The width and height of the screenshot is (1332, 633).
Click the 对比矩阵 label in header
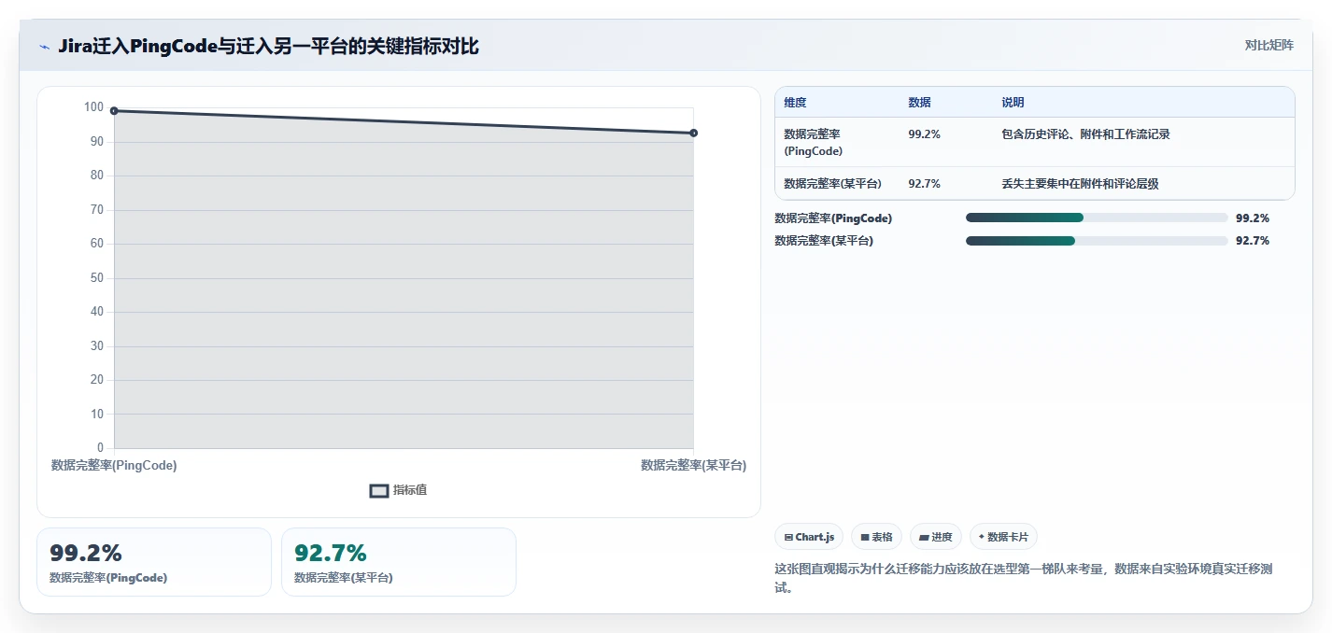(1269, 45)
